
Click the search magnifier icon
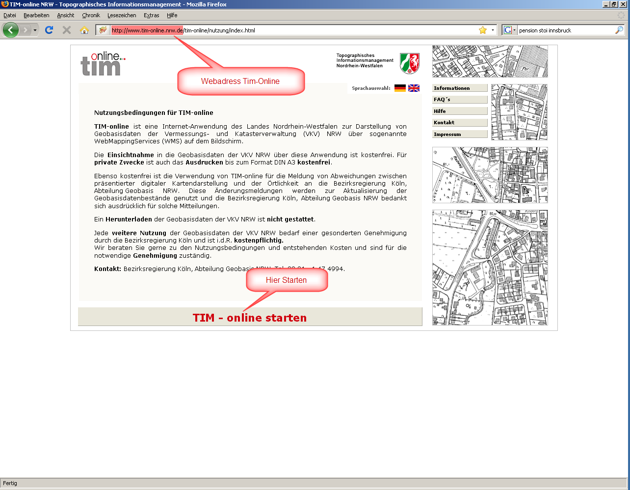pyautogui.click(x=619, y=30)
